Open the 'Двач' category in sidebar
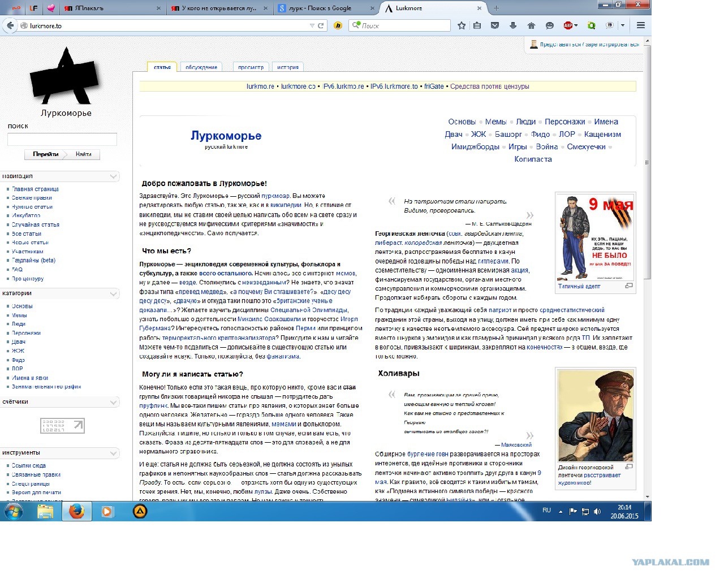 pyautogui.click(x=19, y=342)
